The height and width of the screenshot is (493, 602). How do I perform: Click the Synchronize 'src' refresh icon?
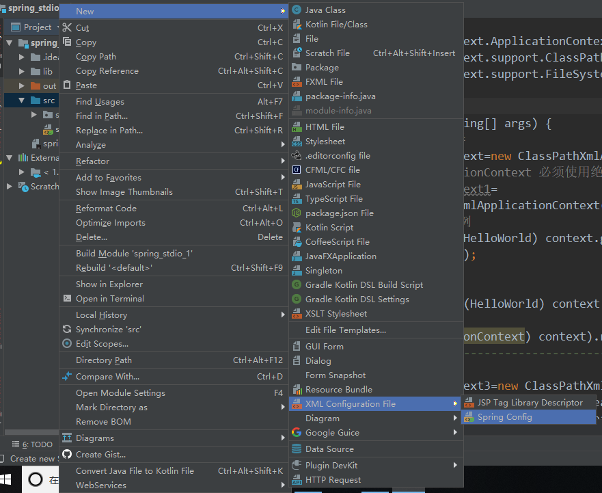tap(67, 329)
